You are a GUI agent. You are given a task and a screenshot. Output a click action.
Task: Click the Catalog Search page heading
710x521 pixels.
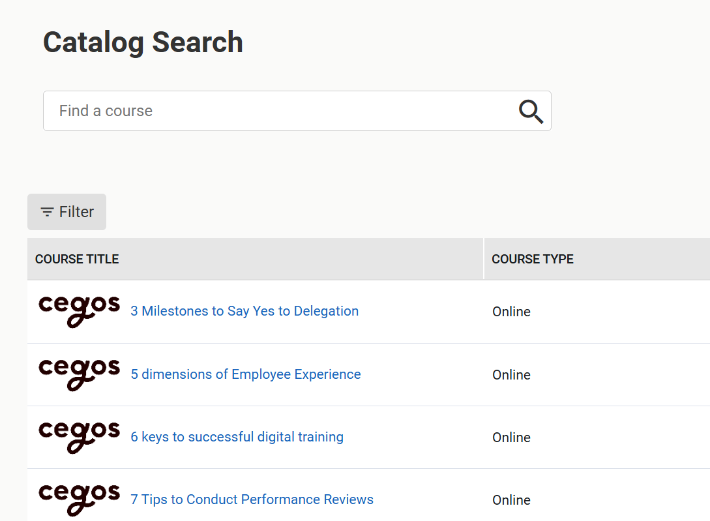[143, 42]
